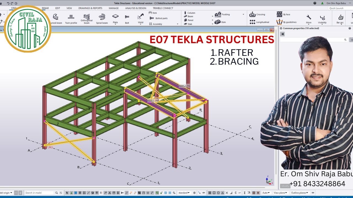Open the DRAWINGS & REPORTS tab
Image resolution: width=353 pixels, height=198 pixels.
pos(90,8)
